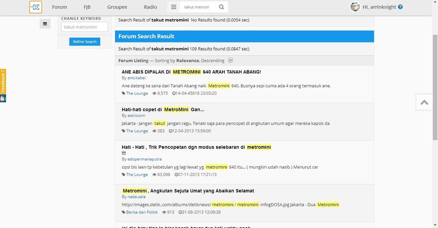The width and height of the screenshot is (438, 228).
Task: Click the help question mark icon
Action: (400, 7)
